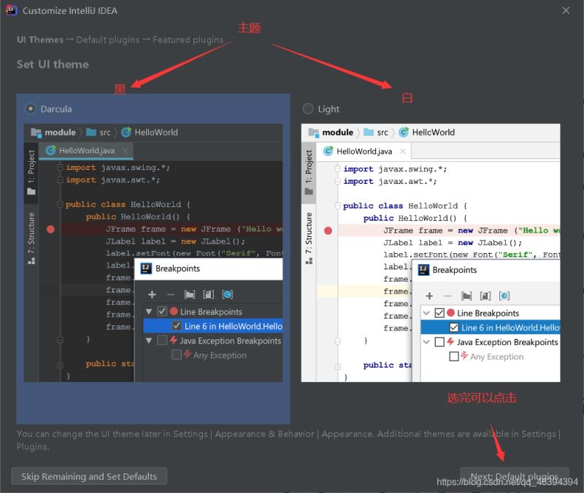
Task: Click the plus icon in Darcula Breakpoints toolbar
Action: tap(152, 294)
